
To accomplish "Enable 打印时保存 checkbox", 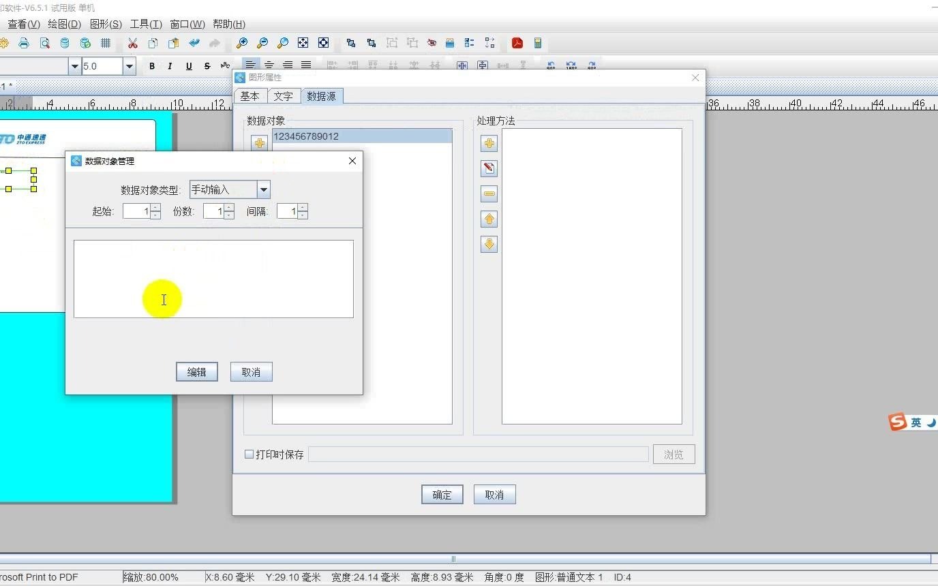I will (249, 454).
